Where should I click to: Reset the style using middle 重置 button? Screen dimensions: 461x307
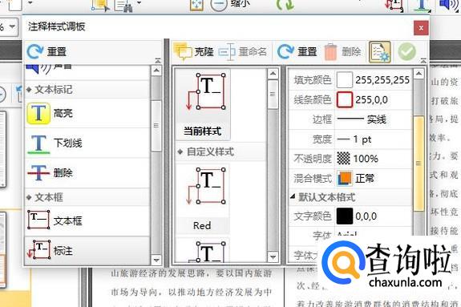coord(297,52)
